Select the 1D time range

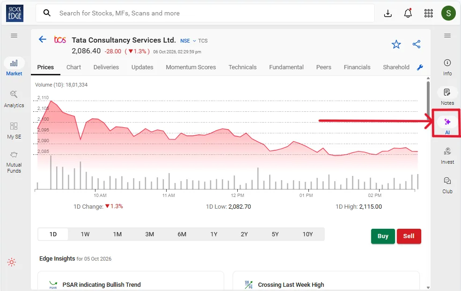pyautogui.click(x=53, y=234)
